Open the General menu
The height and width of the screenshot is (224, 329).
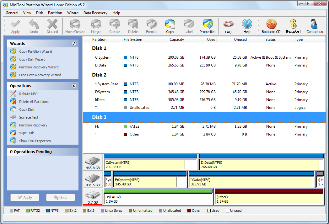(x=12, y=13)
